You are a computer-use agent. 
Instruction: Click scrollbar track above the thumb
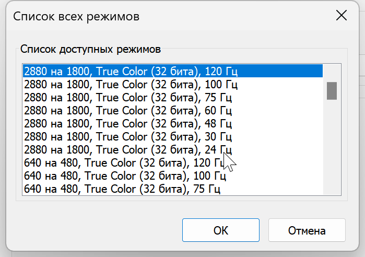click(332, 72)
